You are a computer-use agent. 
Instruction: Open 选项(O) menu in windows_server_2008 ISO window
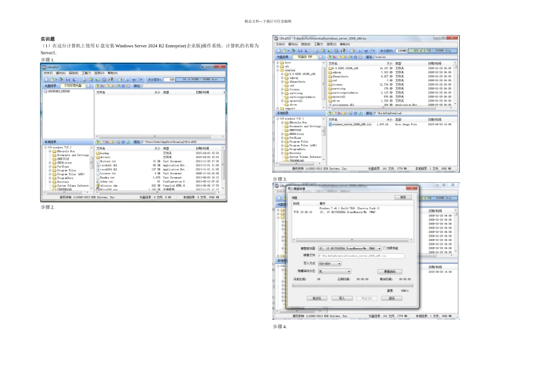point(332,44)
